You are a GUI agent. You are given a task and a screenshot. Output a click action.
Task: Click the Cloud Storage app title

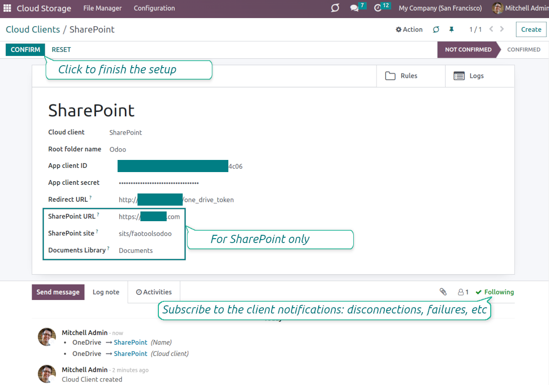[44, 8]
